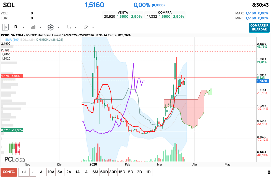This screenshot has width=274, height=178.
Task: Select the 2D time range
Action: click(139, 172)
